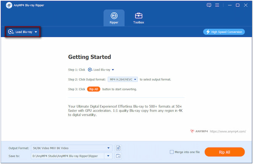The height and width of the screenshot is (164, 253).
Task: Click the 'Your Ultimate Digital Experience' description text
Action: 125,111
